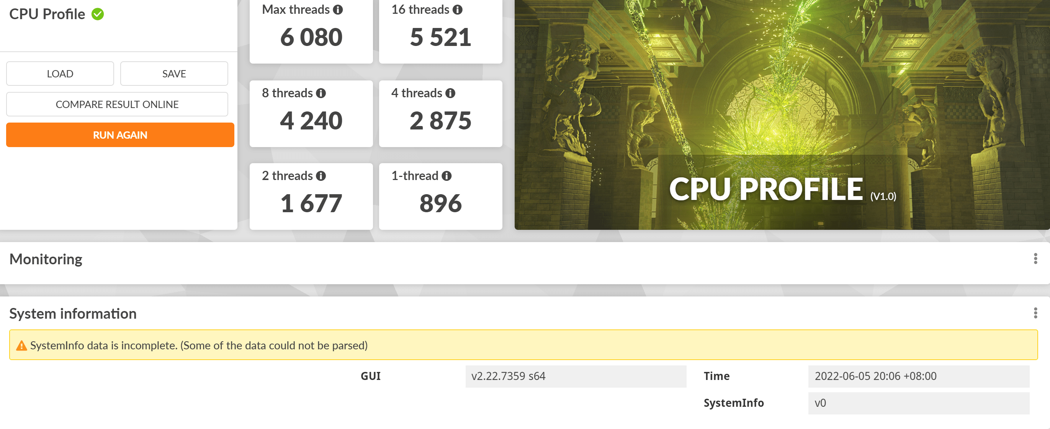Click Time value 2022-06-05 20:06 +08:00

[919, 377]
